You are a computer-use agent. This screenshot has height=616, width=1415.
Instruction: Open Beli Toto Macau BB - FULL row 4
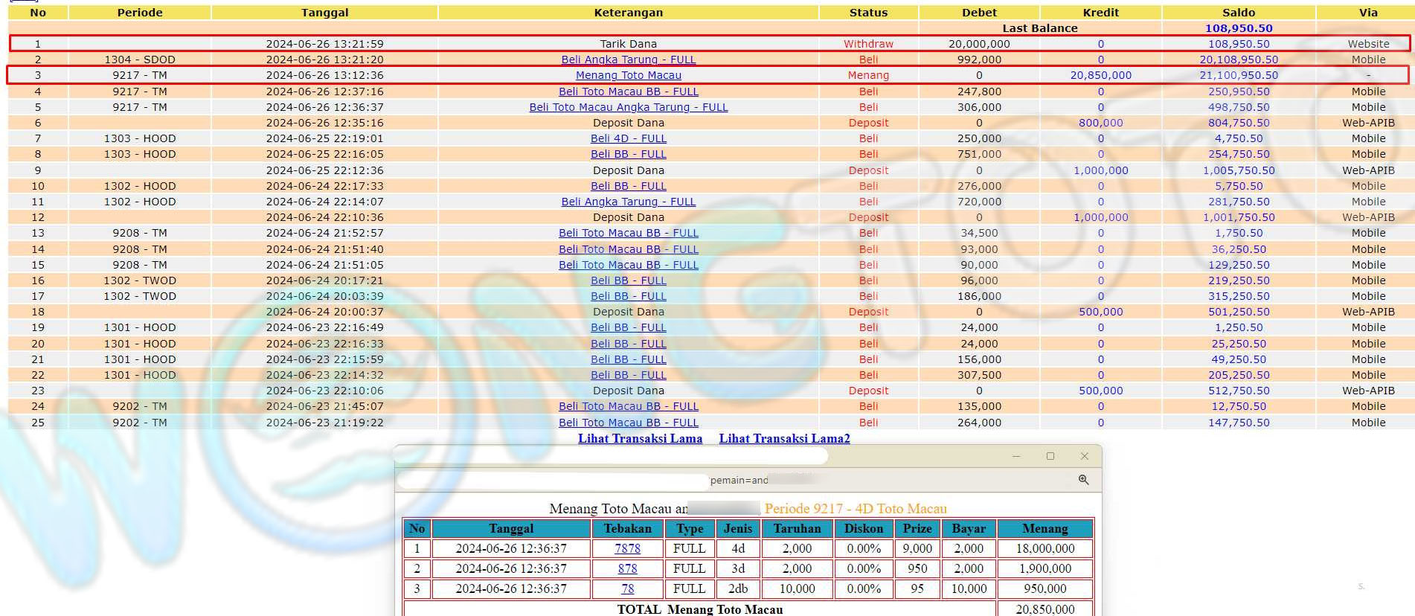tap(628, 92)
